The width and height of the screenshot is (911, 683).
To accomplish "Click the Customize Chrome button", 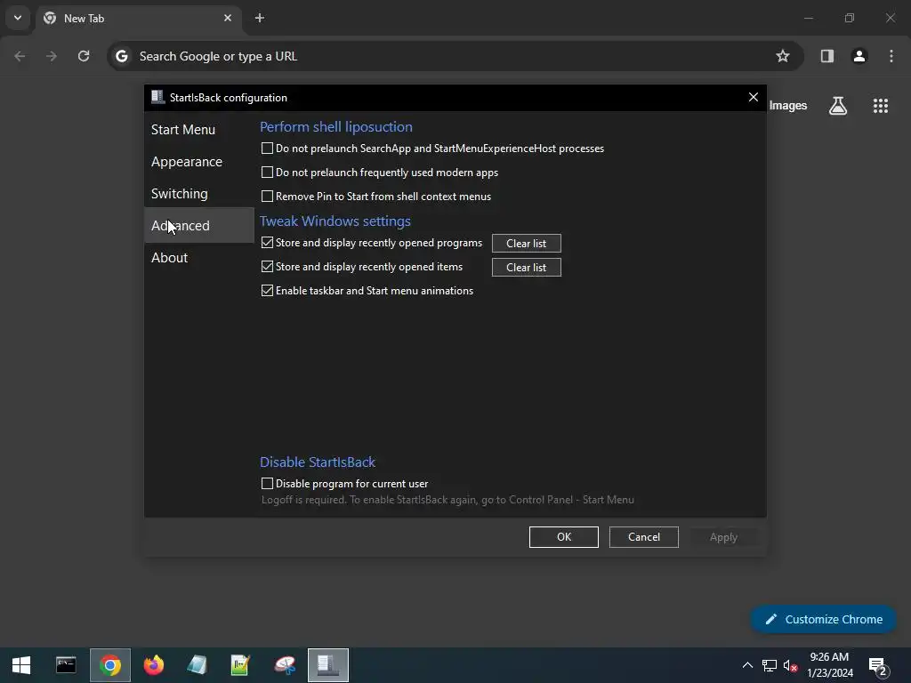I will [823, 619].
